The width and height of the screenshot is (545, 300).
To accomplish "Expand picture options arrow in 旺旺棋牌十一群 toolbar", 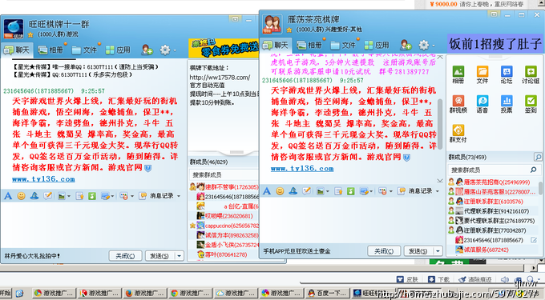I will pyautogui.click(x=68, y=196).
